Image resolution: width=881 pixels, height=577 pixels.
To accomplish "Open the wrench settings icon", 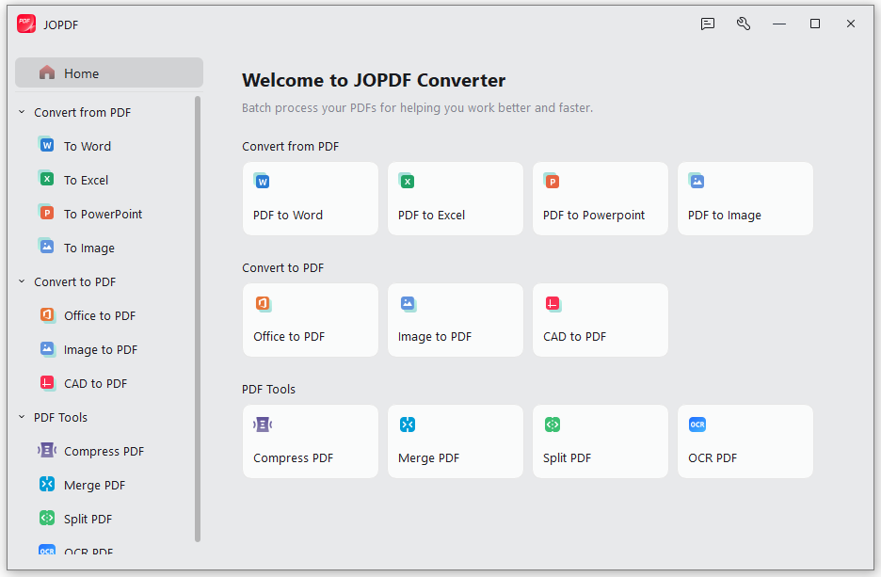I will (x=744, y=24).
